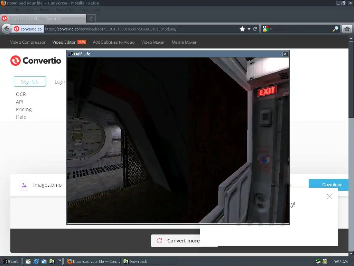Click the network tray icon

(318, 261)
